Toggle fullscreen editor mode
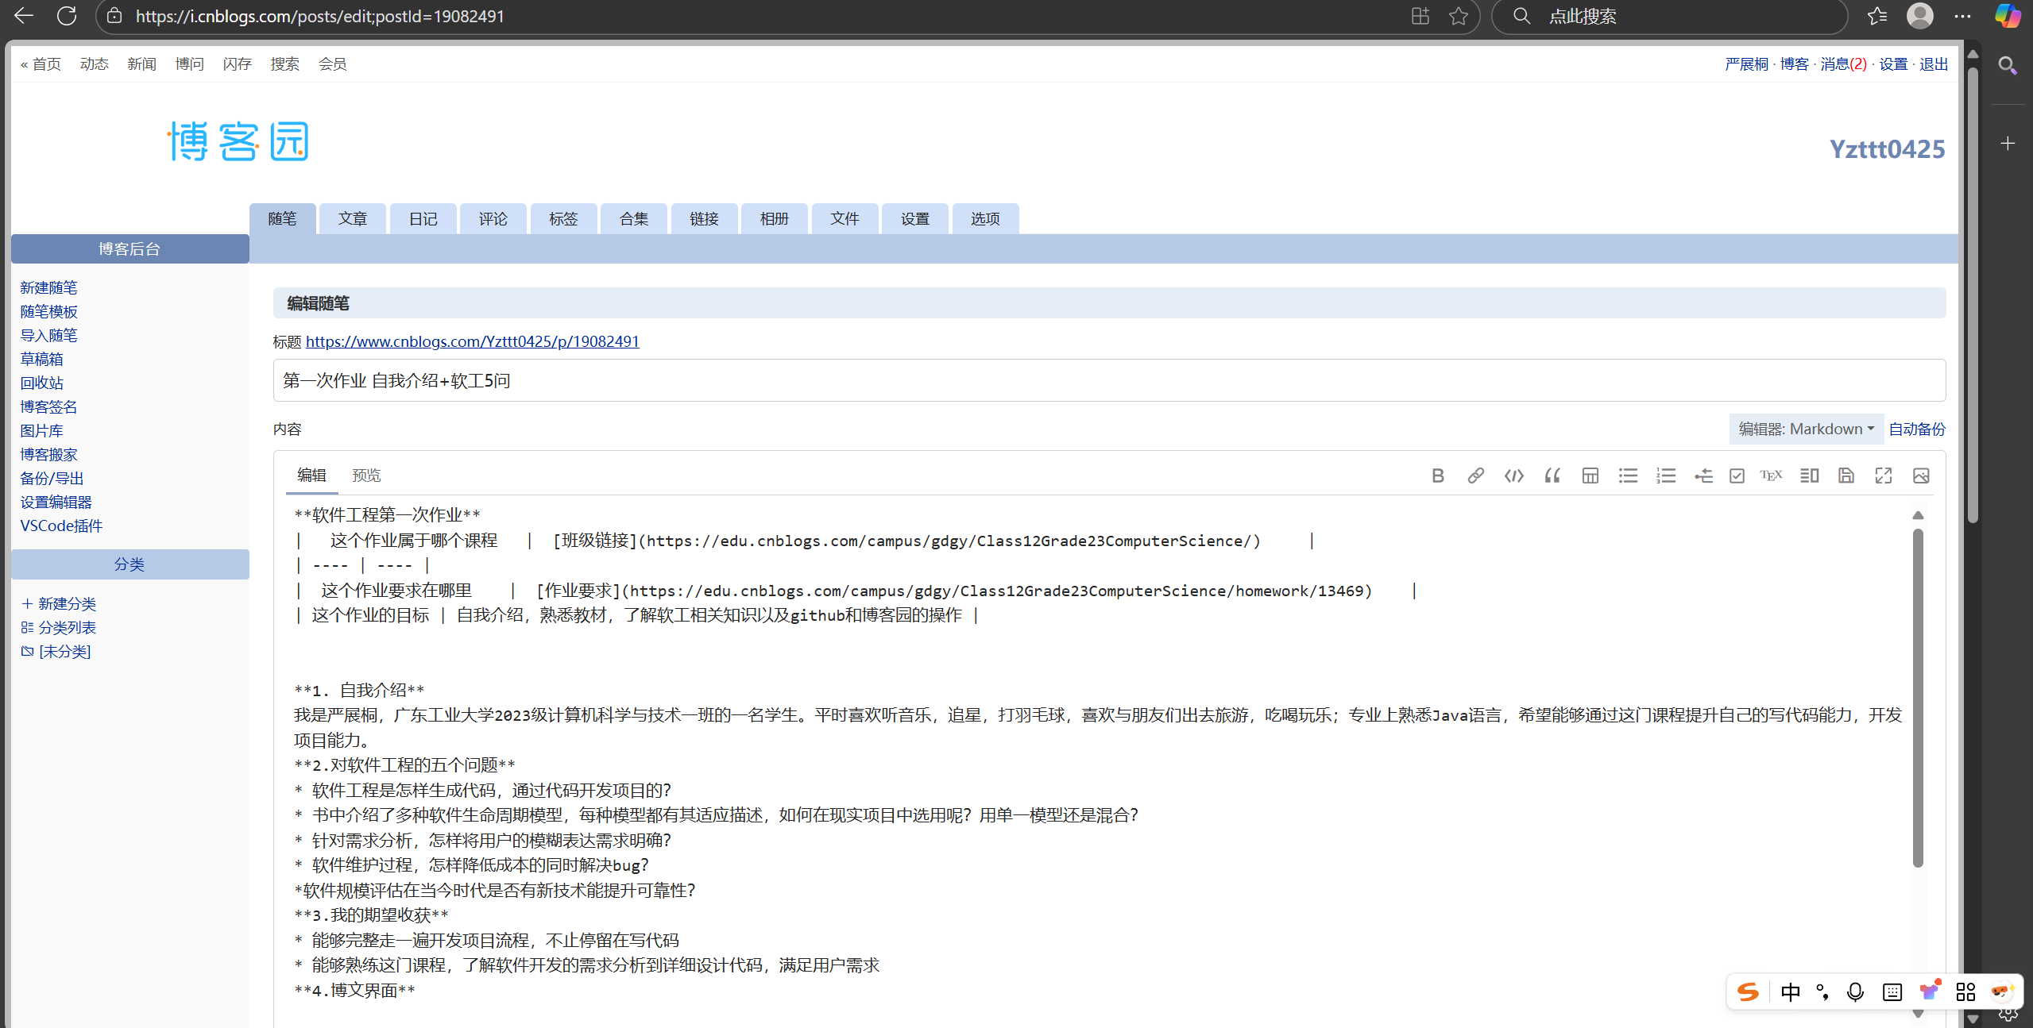The height and width of the screenshot is (1028, 2033). tap(1884, 475)
